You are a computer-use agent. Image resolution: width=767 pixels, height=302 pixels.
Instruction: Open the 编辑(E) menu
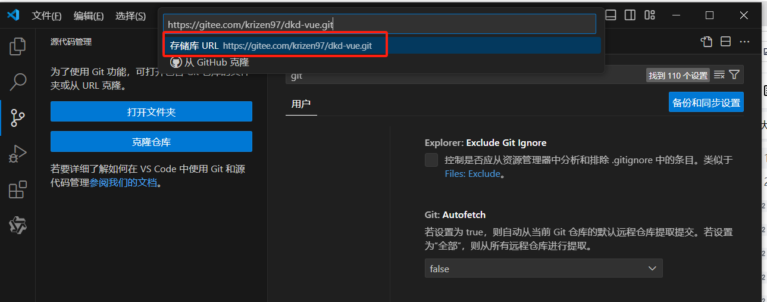click(89, 16)
